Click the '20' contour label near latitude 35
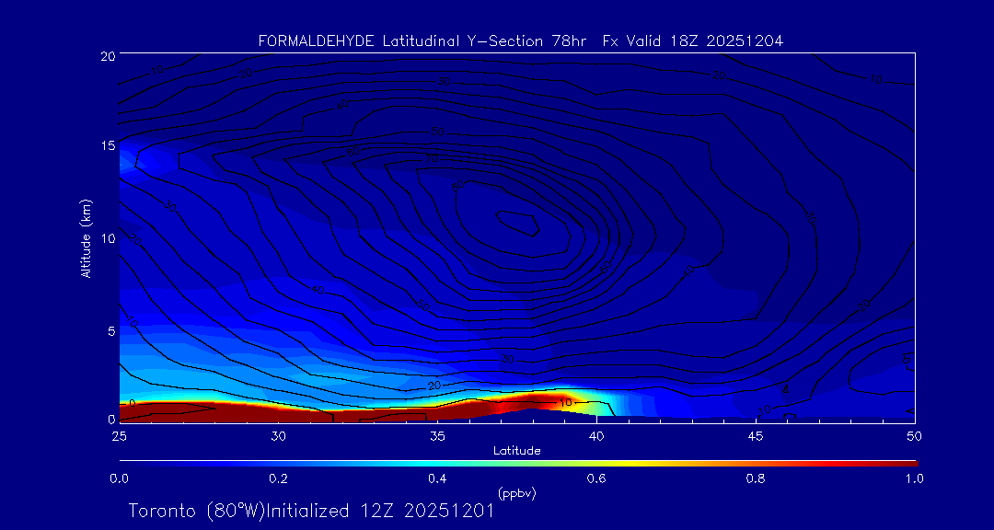This screenshot has height=530, width=994. pos(435,385)
